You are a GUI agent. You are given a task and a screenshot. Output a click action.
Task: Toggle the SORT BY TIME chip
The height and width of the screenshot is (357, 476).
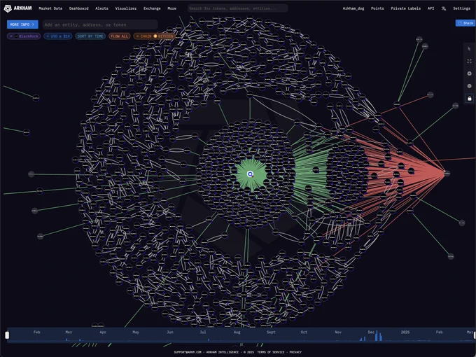(x=90, y=36)
